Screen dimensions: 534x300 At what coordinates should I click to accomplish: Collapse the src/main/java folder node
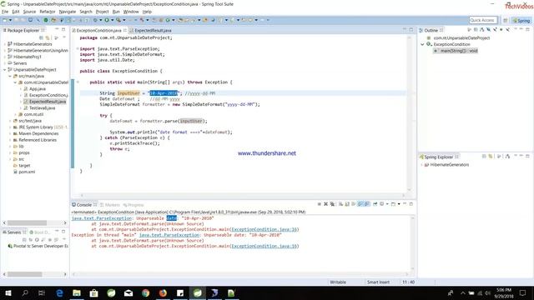[10, 76]
